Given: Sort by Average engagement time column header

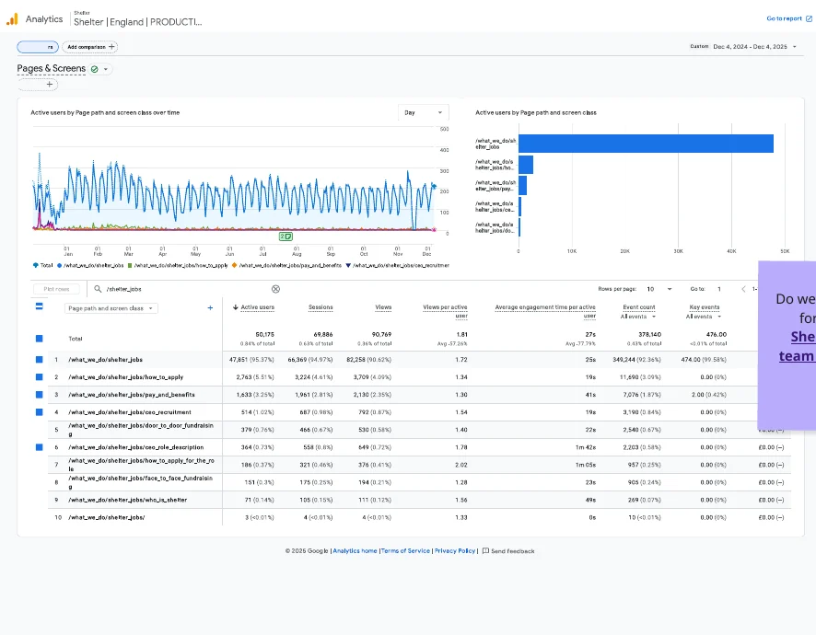Looking at the screenshot, I should pos(545,311).
